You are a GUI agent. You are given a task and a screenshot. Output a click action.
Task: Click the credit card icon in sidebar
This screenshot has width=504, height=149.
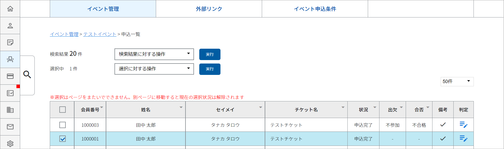10,76
